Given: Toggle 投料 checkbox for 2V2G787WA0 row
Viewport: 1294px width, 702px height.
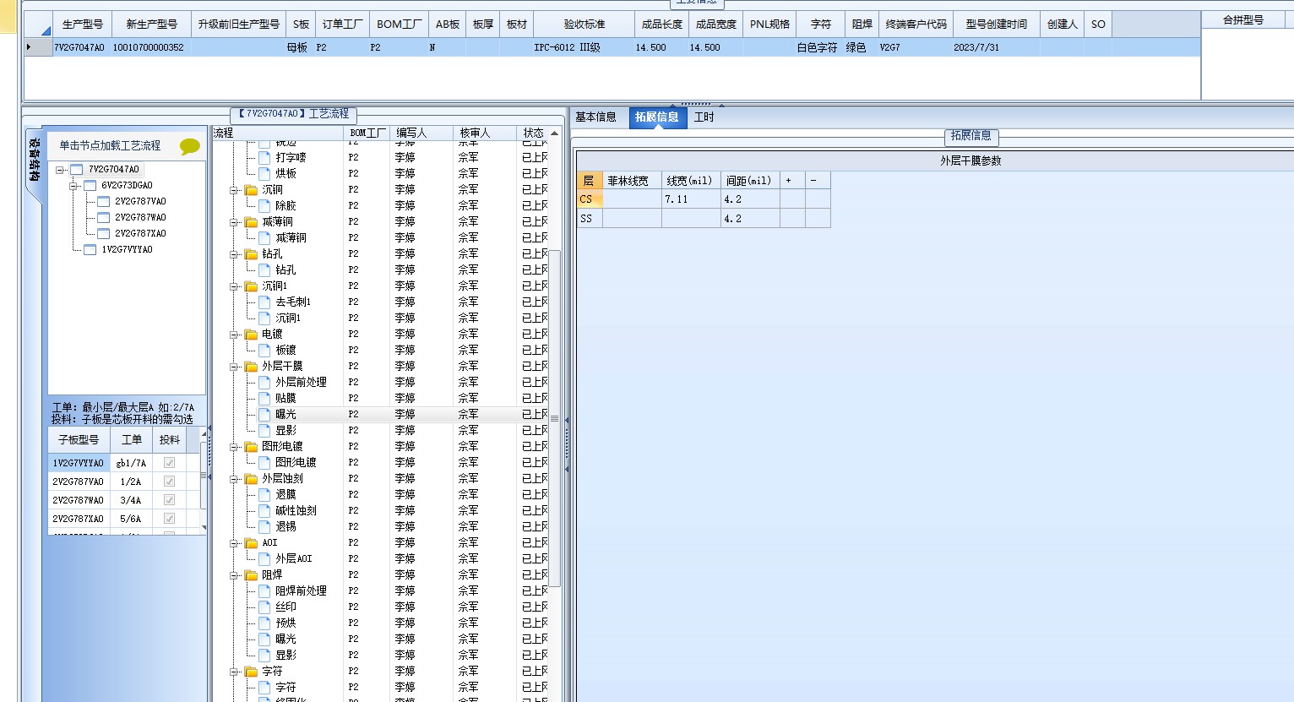Looking at the screenshot, I should [x=169, y=500].
